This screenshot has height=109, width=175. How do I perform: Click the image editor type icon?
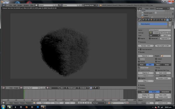pos(3,88)
